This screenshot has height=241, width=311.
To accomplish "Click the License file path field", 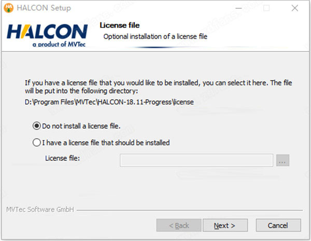I will 196,161.
